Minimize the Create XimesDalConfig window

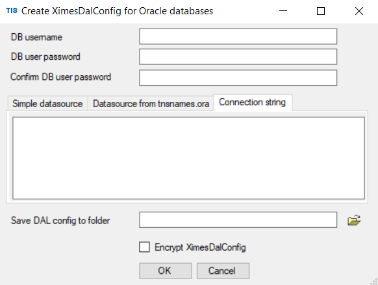click(283, 11)
